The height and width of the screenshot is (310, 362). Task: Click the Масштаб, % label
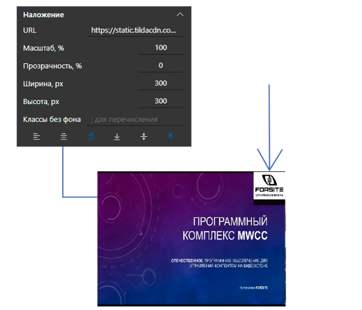(x=44, y=48)
